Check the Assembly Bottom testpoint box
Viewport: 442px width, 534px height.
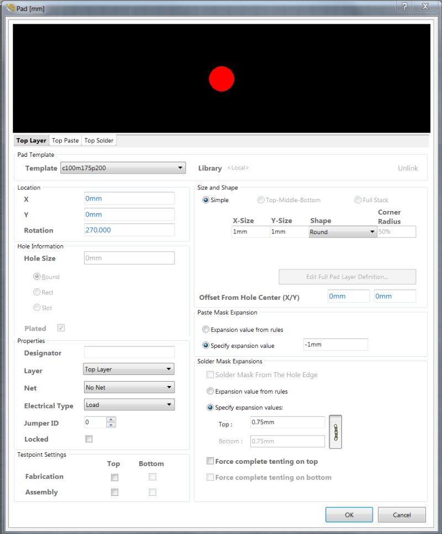click(x=152, y=492)
